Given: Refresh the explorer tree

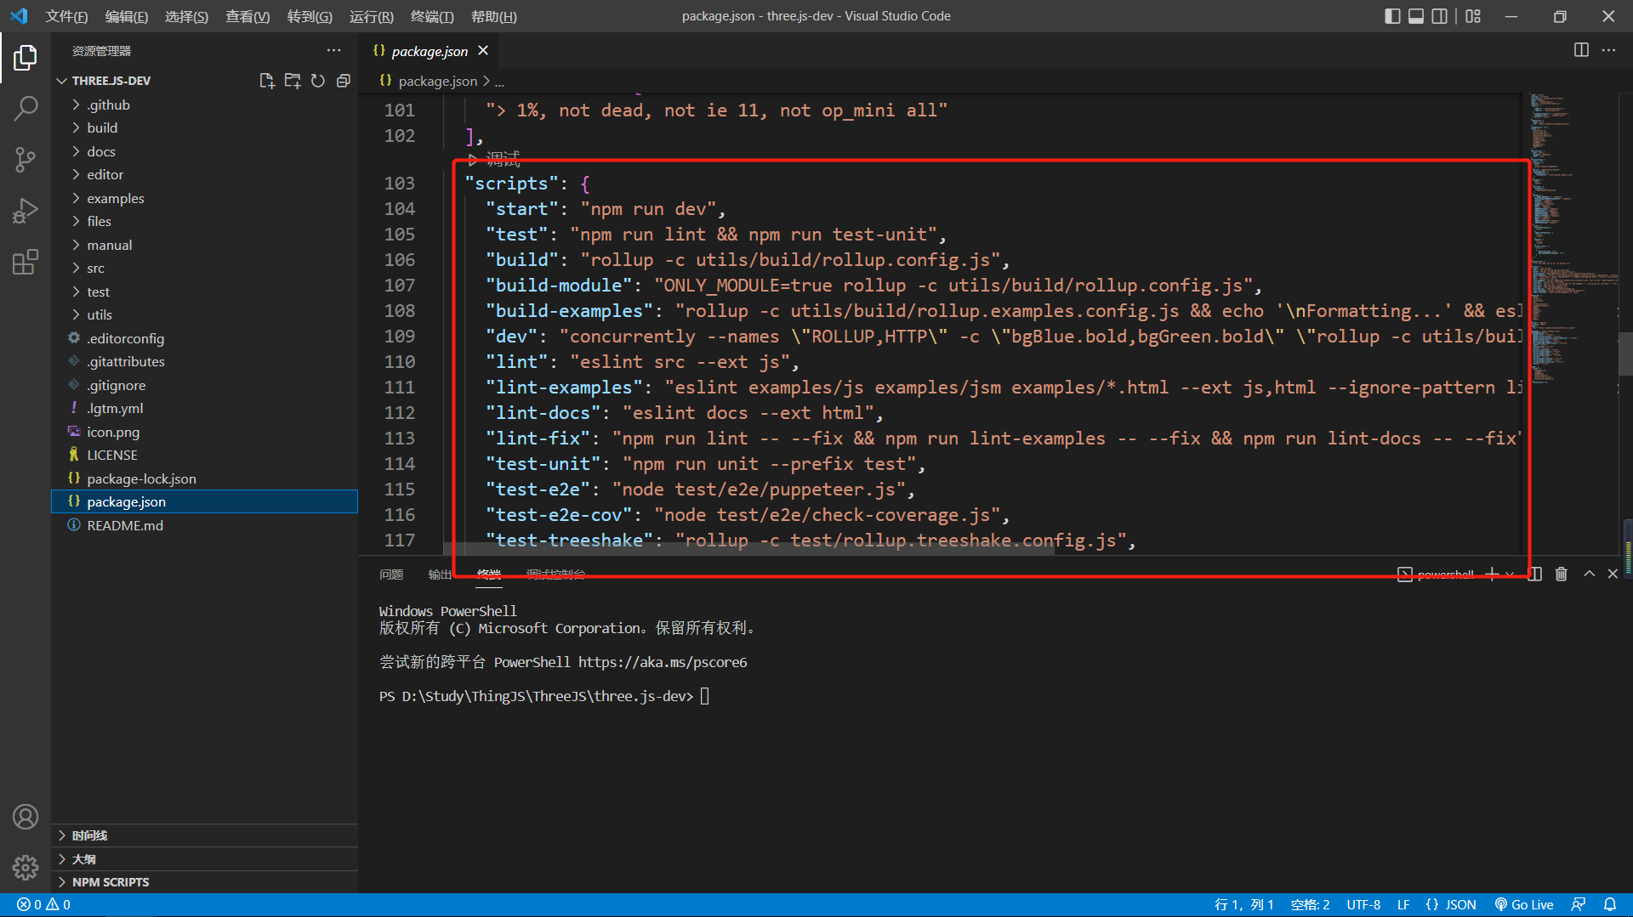Looking at the screenshot, I should coord(318,81).
